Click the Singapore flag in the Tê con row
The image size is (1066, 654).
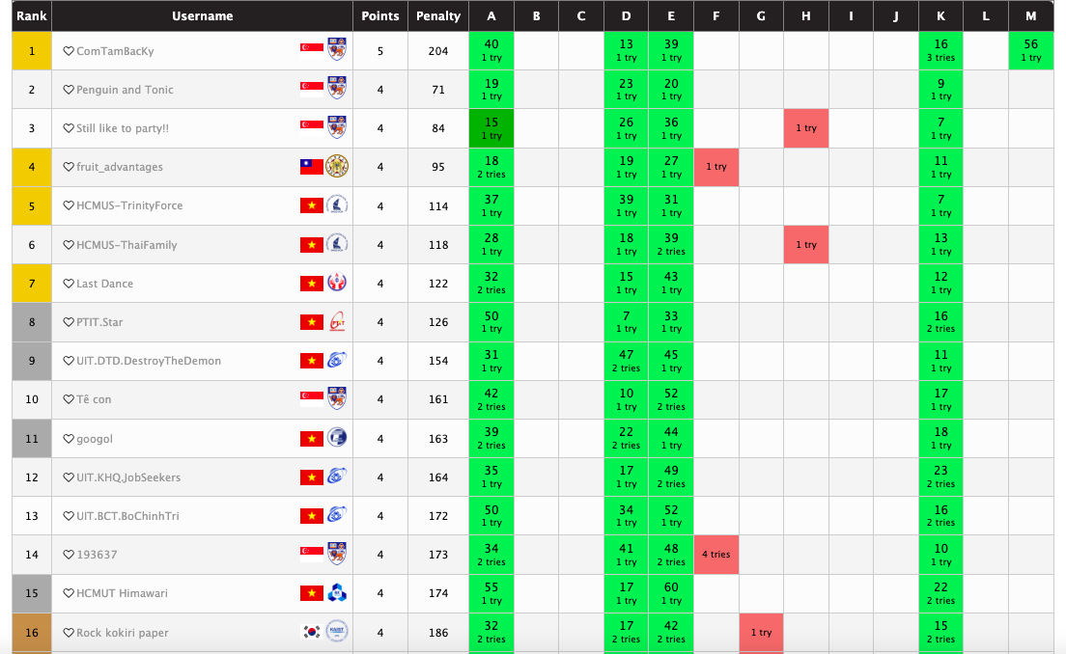pyautogui.click(x=312, y=399)
